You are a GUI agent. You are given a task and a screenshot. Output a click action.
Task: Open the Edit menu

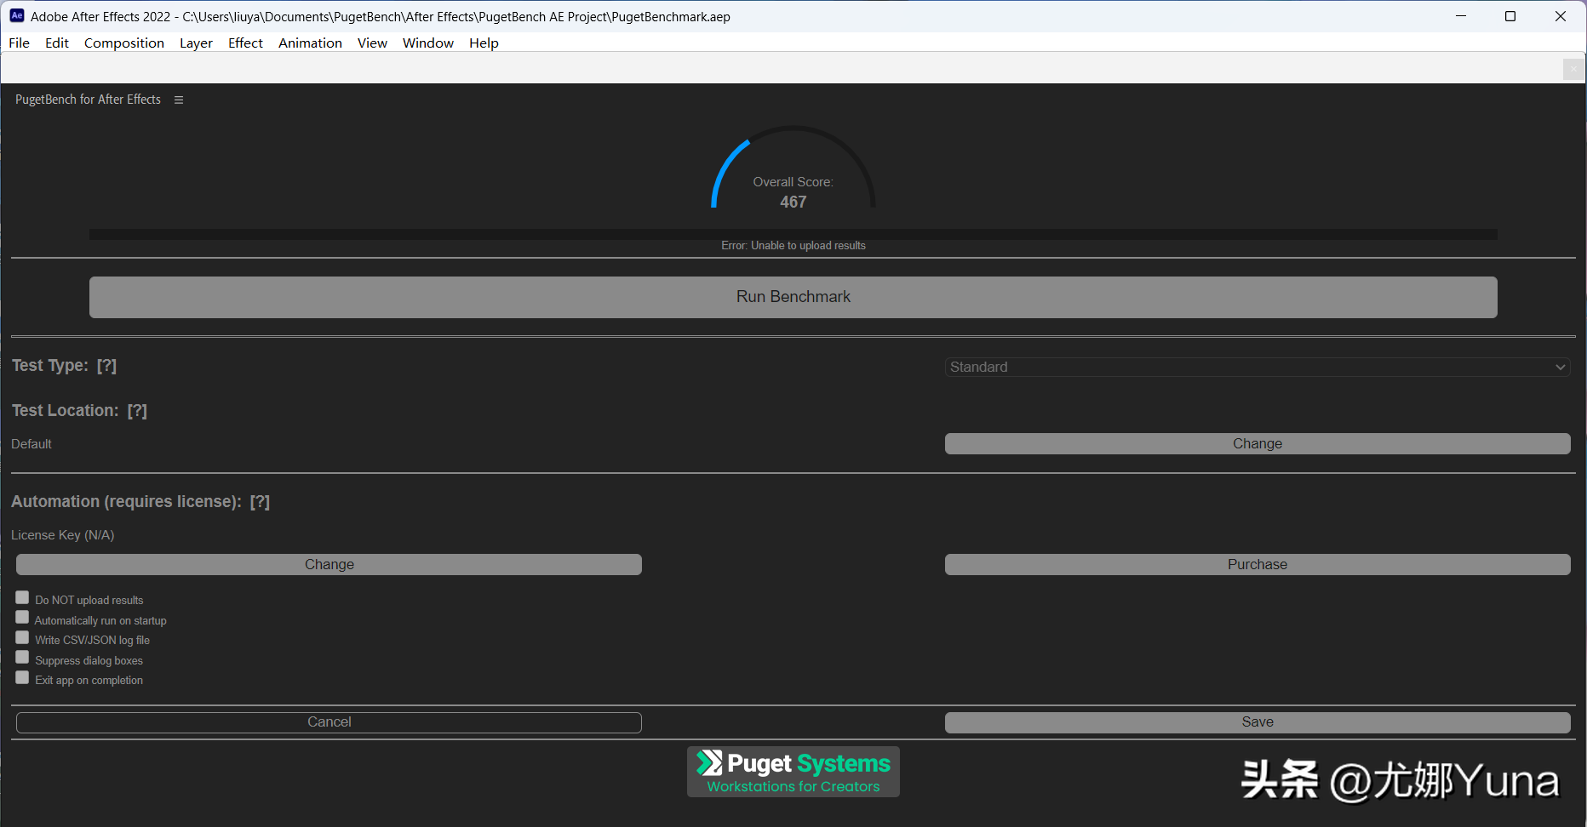57,43
